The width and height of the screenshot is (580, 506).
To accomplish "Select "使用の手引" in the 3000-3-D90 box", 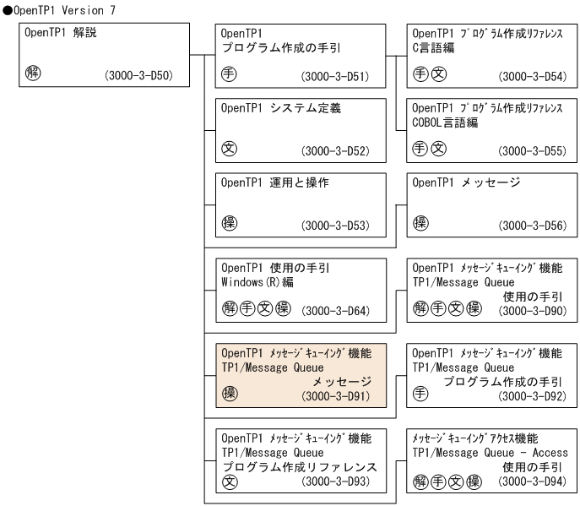I will click(533, 297).
